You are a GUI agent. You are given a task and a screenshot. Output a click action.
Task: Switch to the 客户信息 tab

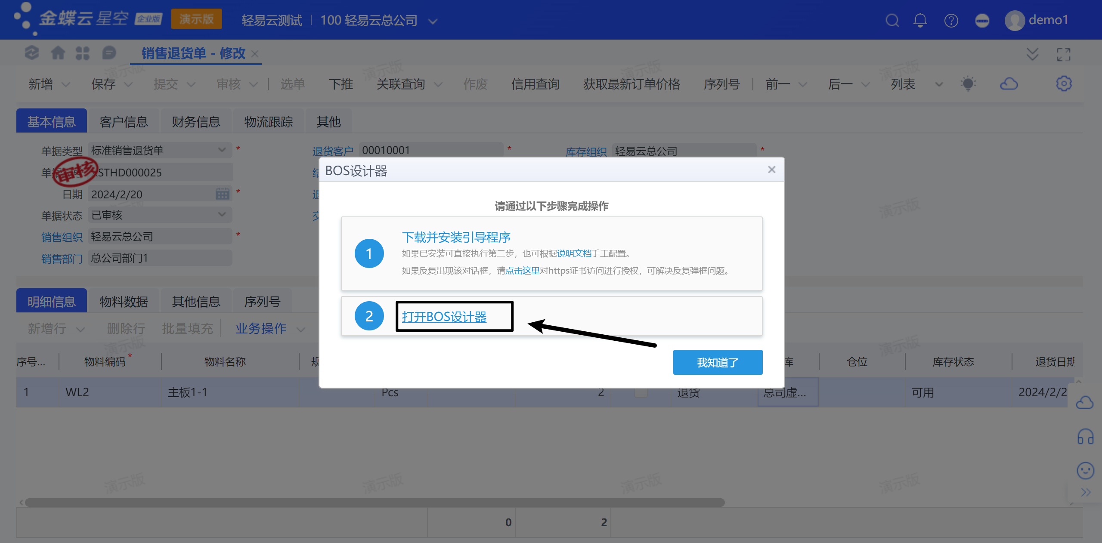(x=124, y=122)
